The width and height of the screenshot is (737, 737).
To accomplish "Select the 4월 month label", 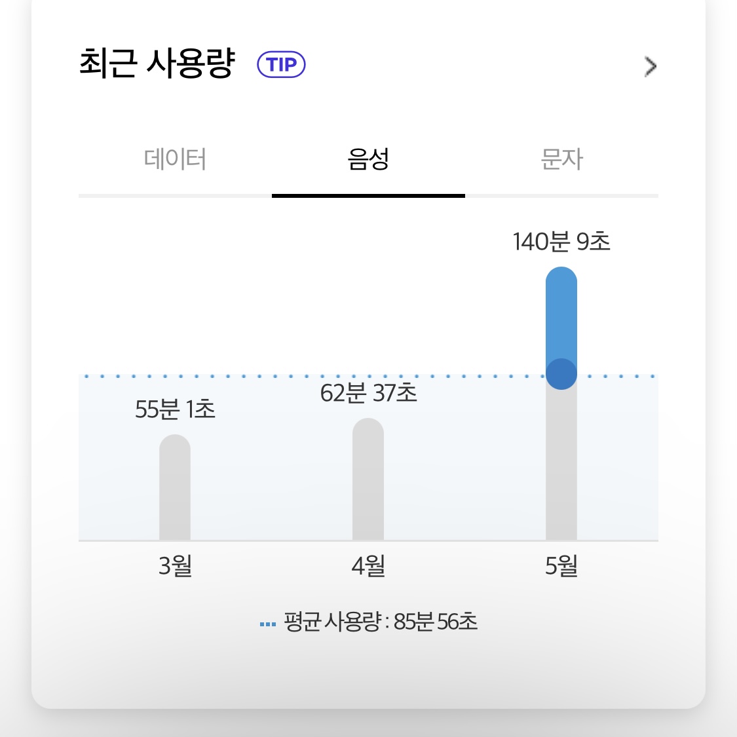I will [x=368, y=565].
